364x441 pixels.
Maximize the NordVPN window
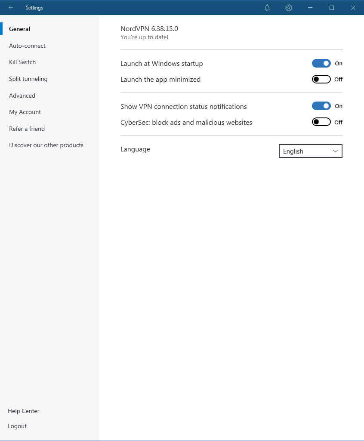point(332,8)
